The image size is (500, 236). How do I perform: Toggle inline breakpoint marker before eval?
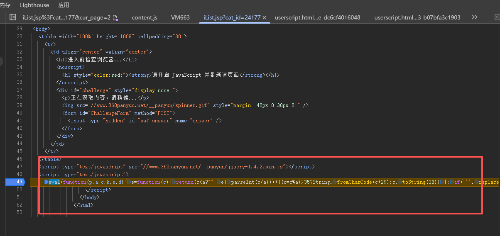pyautogui.click(x=47, y=182)
